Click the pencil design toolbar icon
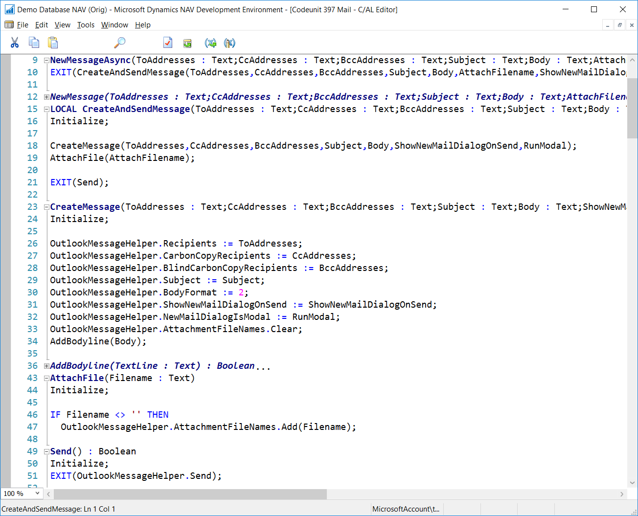638x516 pixels. click(x=229, y=43)
